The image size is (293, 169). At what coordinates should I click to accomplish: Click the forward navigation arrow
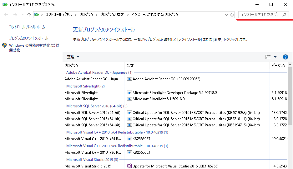[x=15, y=15]
